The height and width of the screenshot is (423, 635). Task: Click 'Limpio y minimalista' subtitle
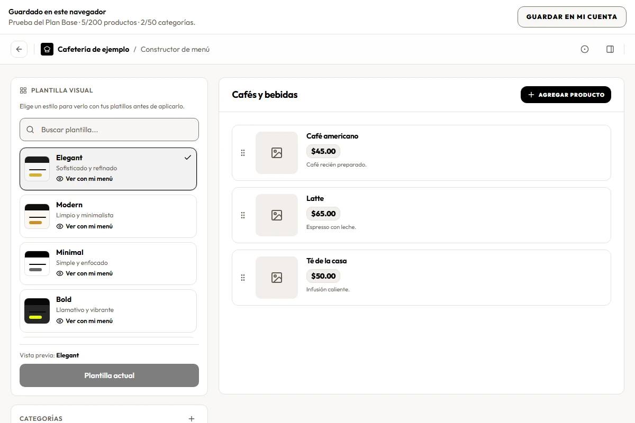pos(85,215)
